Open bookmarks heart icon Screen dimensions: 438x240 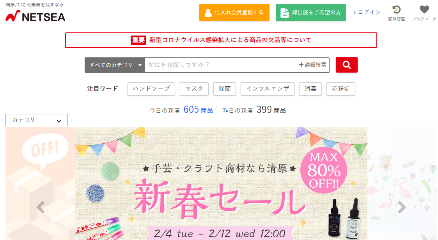424,9
